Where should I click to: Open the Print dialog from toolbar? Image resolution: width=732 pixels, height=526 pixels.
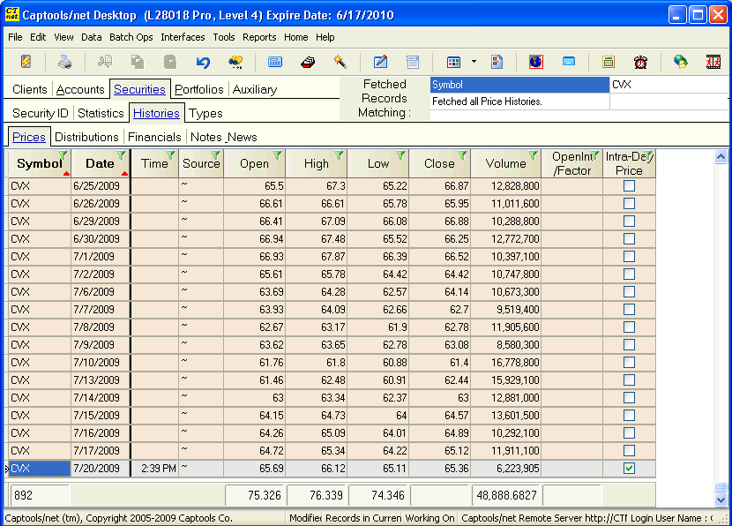(62, 62)
